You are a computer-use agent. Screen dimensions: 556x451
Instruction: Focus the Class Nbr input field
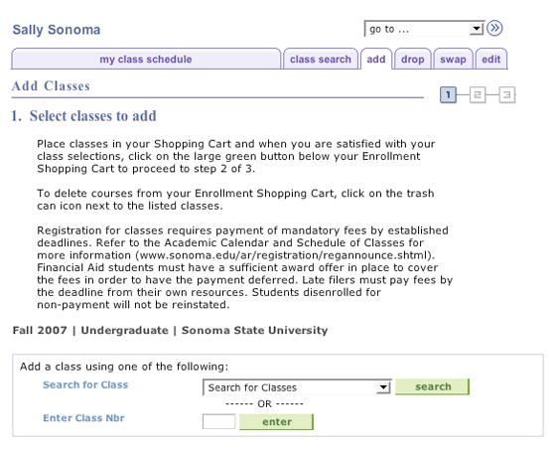click(218, 421)
